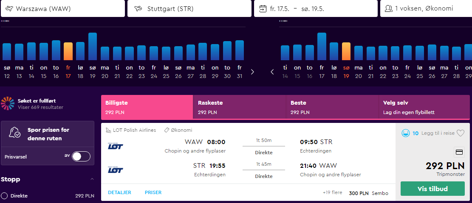Click the Økonomi ticket tag icon

[x=167, y=130]
